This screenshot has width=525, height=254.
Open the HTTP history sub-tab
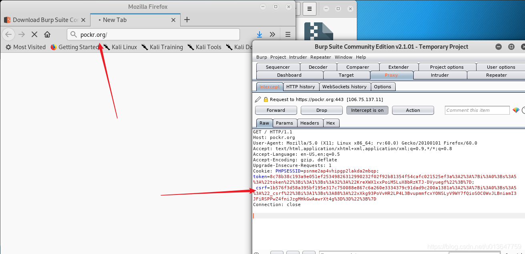click(x=300, y=87)
